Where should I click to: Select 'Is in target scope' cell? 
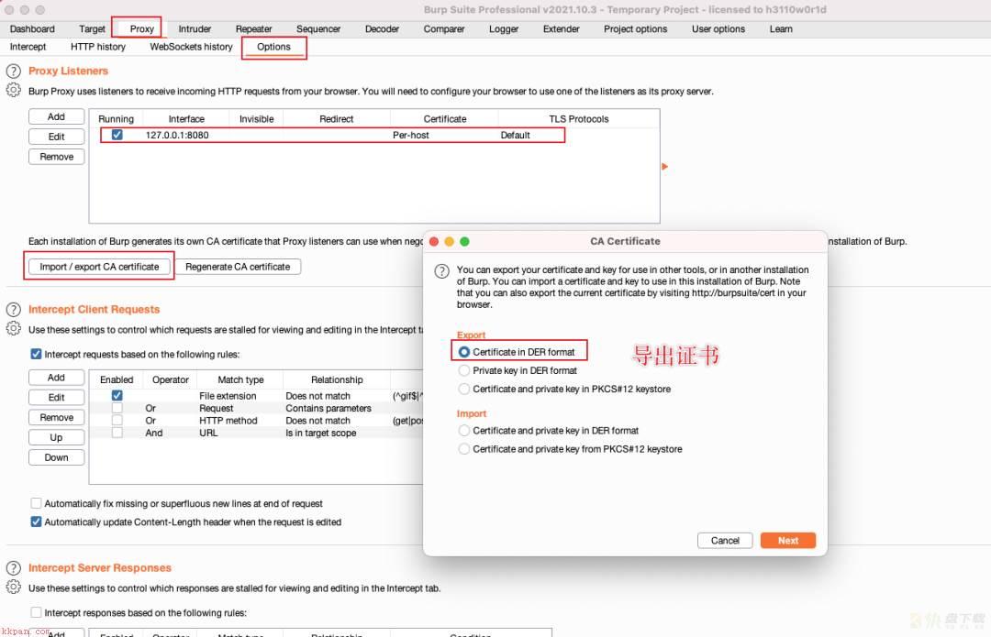[320, 434]
